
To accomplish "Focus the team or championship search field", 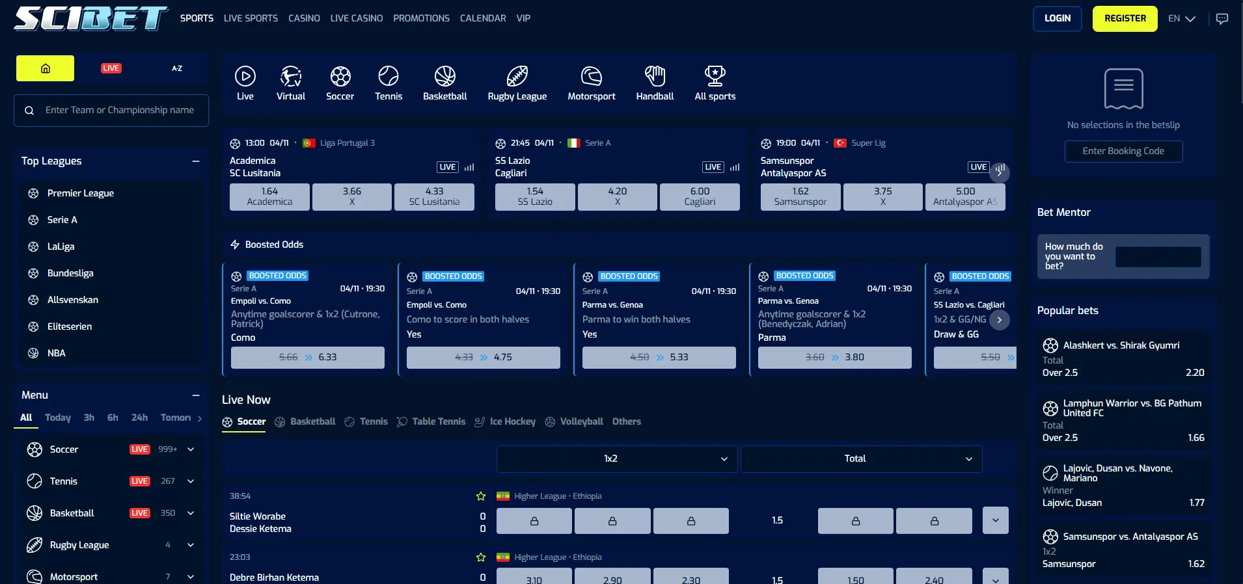I will click(111, 111).
